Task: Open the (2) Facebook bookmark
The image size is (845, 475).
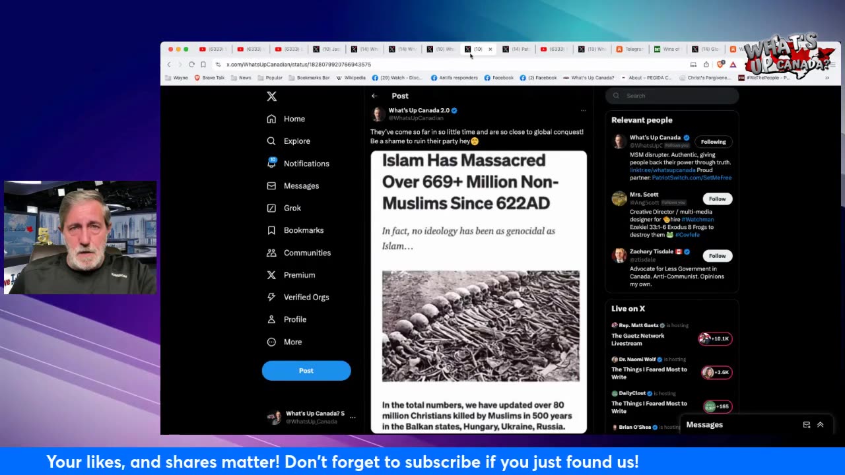Action: [x=539, y=78]
